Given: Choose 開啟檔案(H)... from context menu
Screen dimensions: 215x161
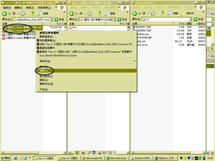Looking at the screenshot, I should [86, 37].
